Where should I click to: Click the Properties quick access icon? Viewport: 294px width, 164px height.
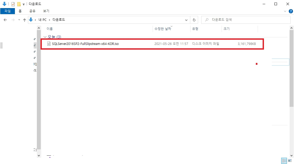point(13,4)
